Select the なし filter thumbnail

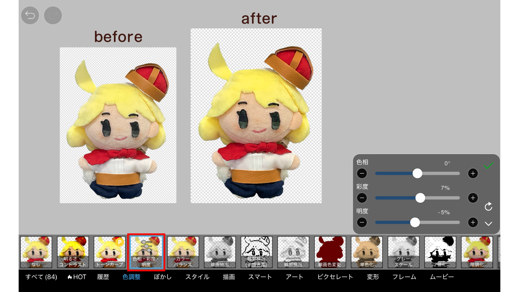36,252
